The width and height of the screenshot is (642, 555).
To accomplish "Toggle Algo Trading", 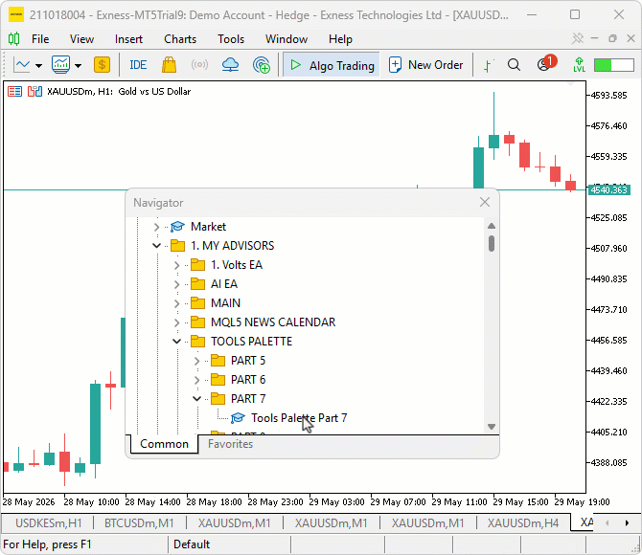I will click(x=332, y=65).
